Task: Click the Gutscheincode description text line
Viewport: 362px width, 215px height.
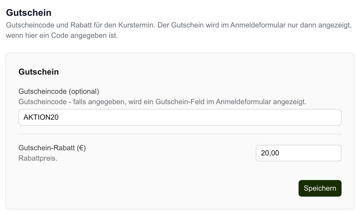Action: (x=162, y=102)
